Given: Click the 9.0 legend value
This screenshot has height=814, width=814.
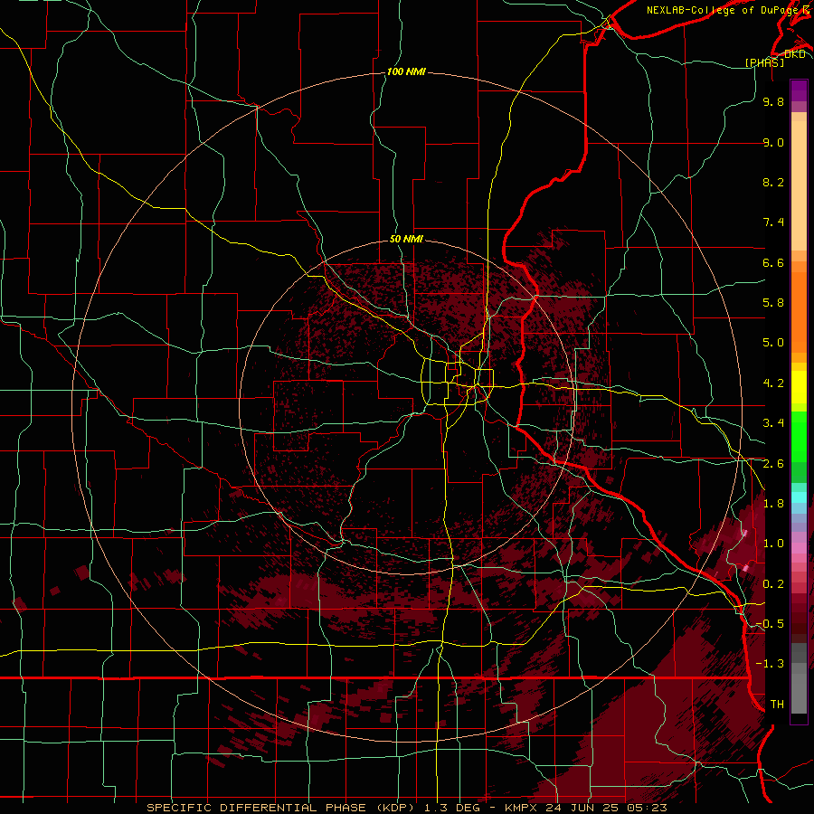Looking at the screenshot, I should coord(773,142).
